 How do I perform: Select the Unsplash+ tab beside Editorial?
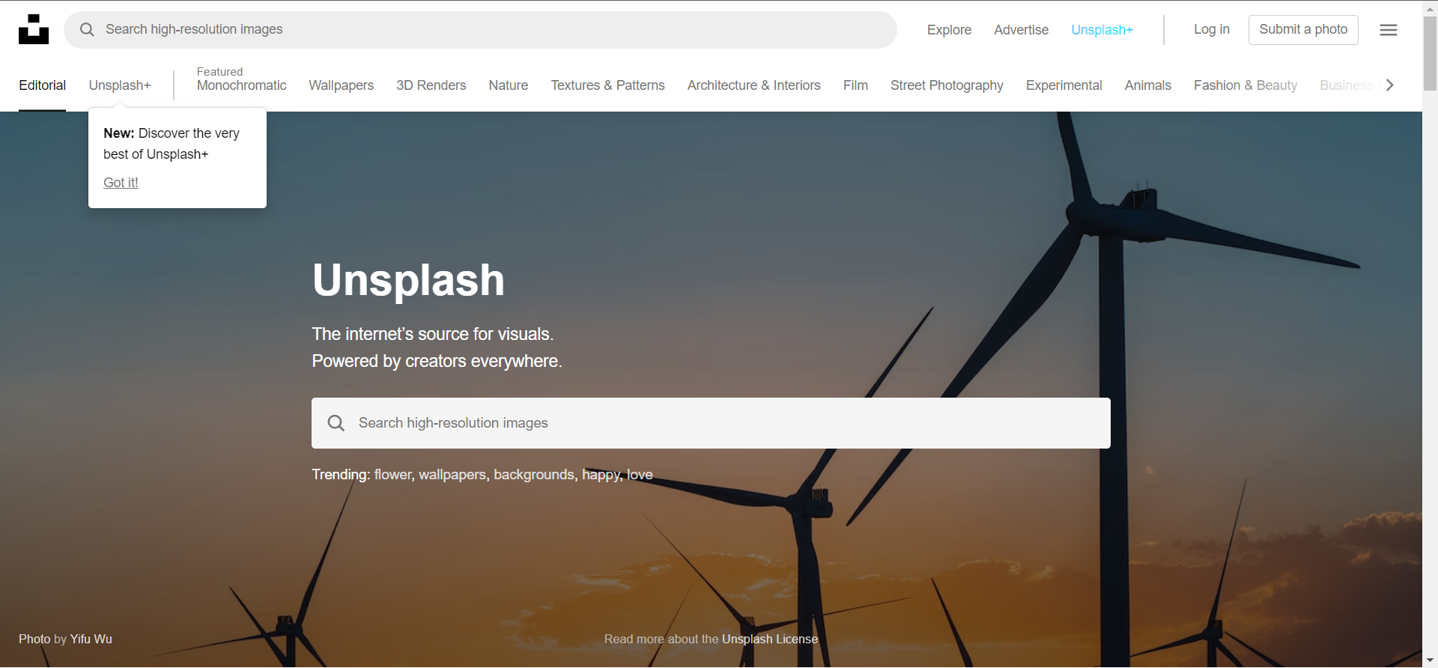click(x=120, y=85)
